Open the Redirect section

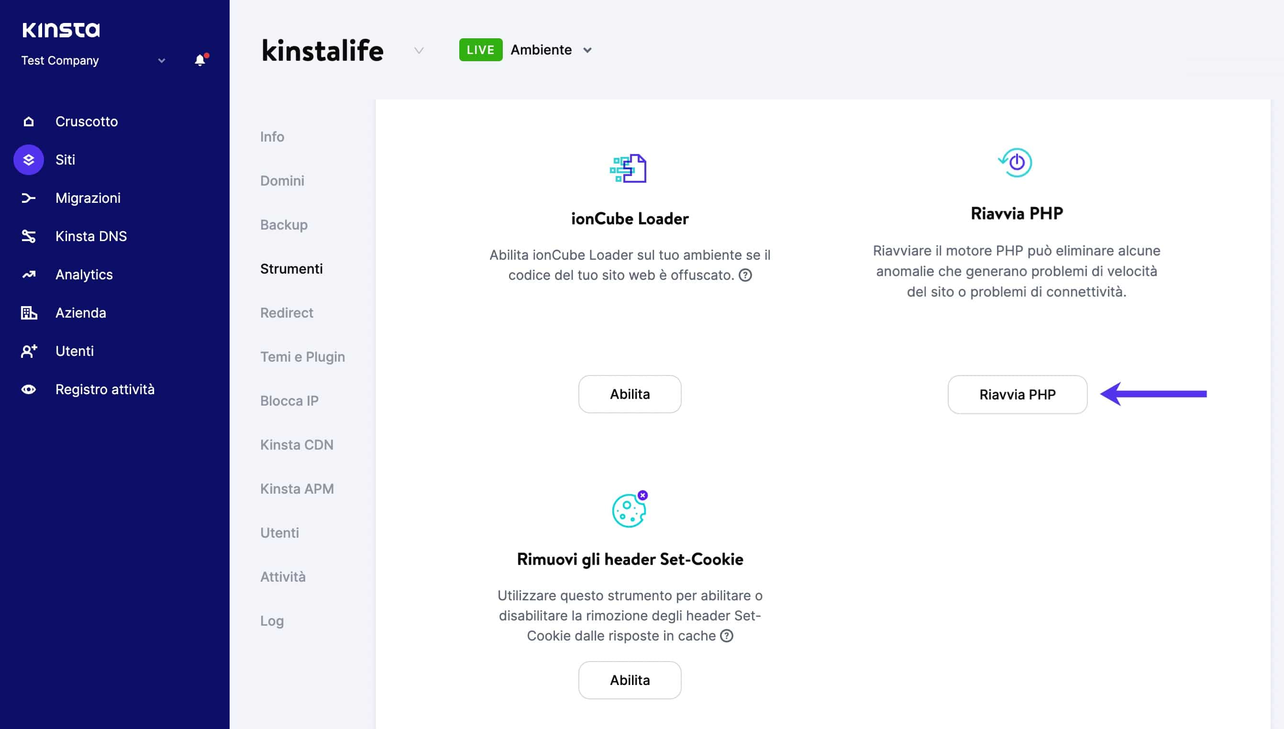[x=287, y=312]
